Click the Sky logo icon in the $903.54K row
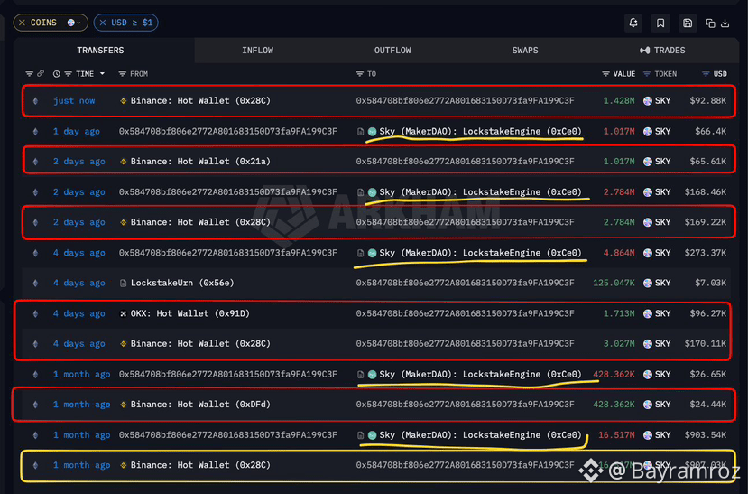The image size is (748, 494). pos(372,435)
